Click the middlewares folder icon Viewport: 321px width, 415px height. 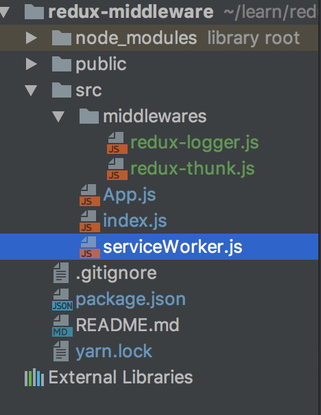point(89,116)
